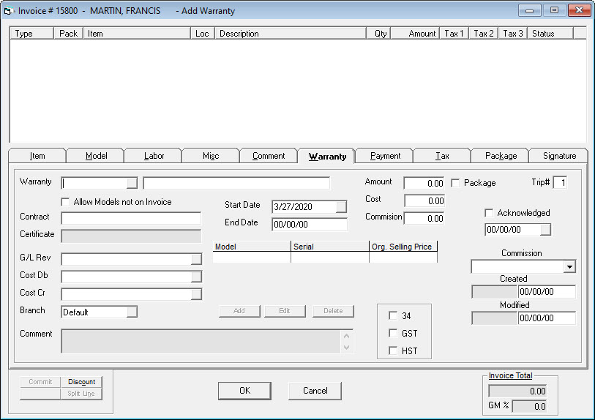Focus the Warranty code input field
Viewport: 595px width, 420px height.
pos(94,183)
